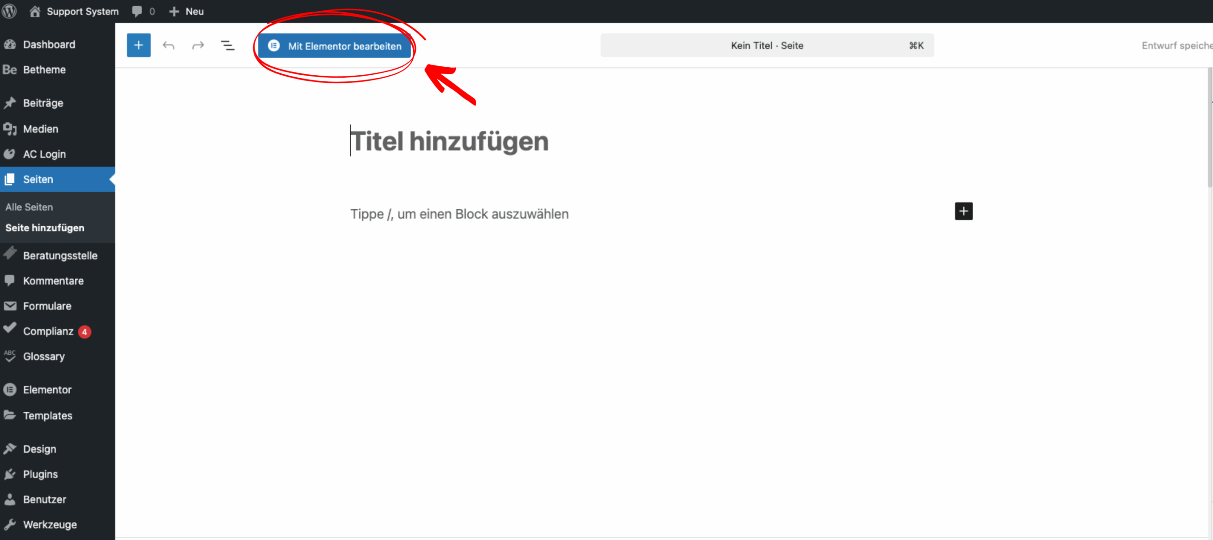Open the command palette labeled Kein Titel · Seite
The height and width of the screenshot is (540, 1213).
coord(767,45)
